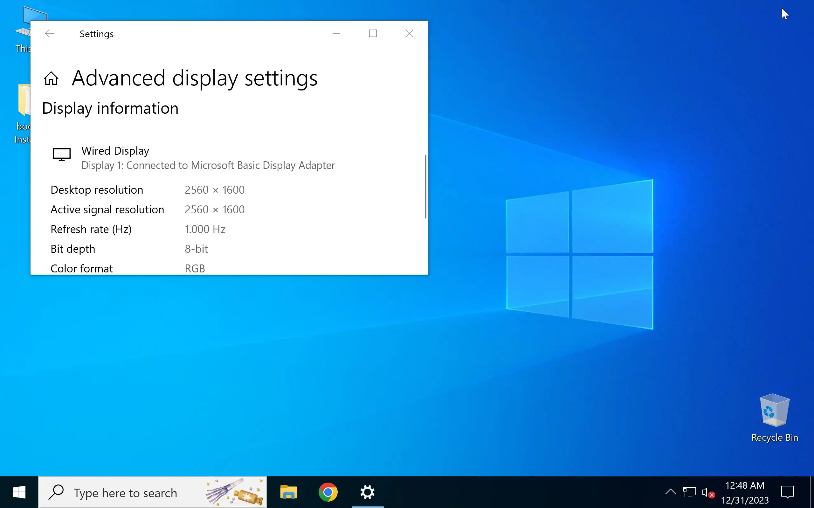The image size is (814, 508).
Task: Click the muted volume tray icon
Action: pyautogui.click(x=707, y=493)
